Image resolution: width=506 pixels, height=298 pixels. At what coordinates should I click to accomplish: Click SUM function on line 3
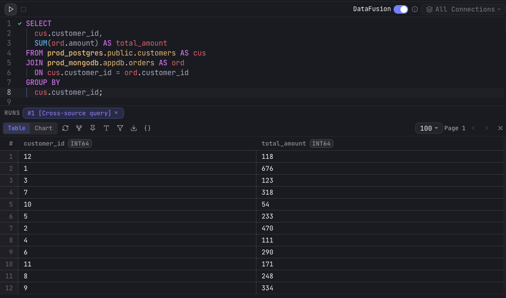click(41, 43)
